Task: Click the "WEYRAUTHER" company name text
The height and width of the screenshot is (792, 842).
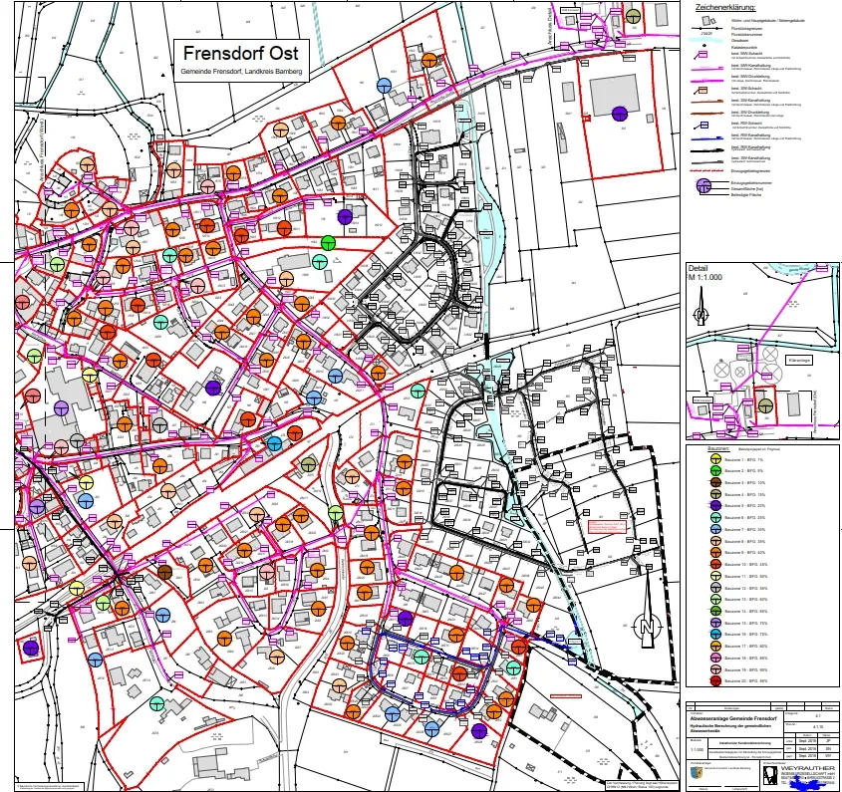Action: click(807, 768)
